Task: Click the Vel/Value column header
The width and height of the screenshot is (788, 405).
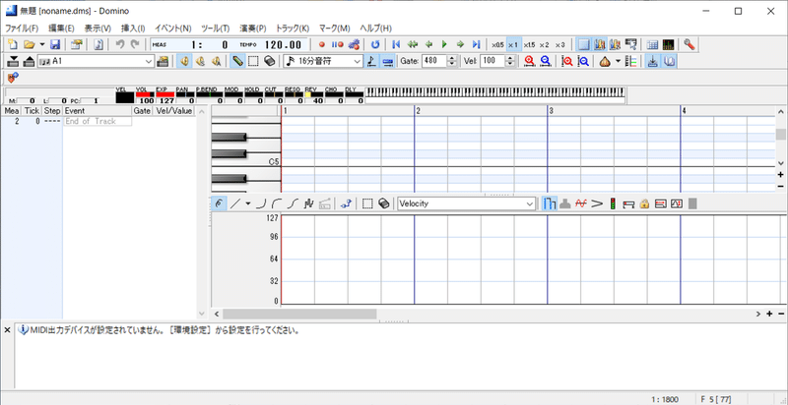Action: point(174,111)
